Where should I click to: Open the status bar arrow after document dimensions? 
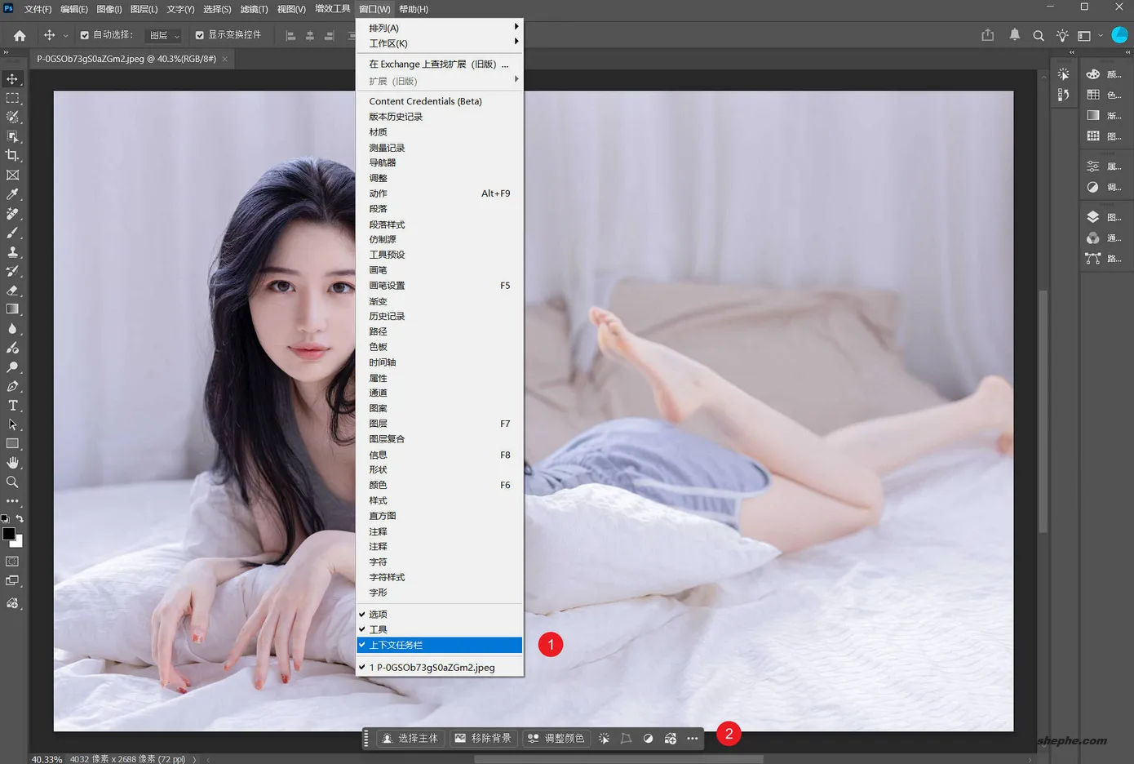[194, 759]
